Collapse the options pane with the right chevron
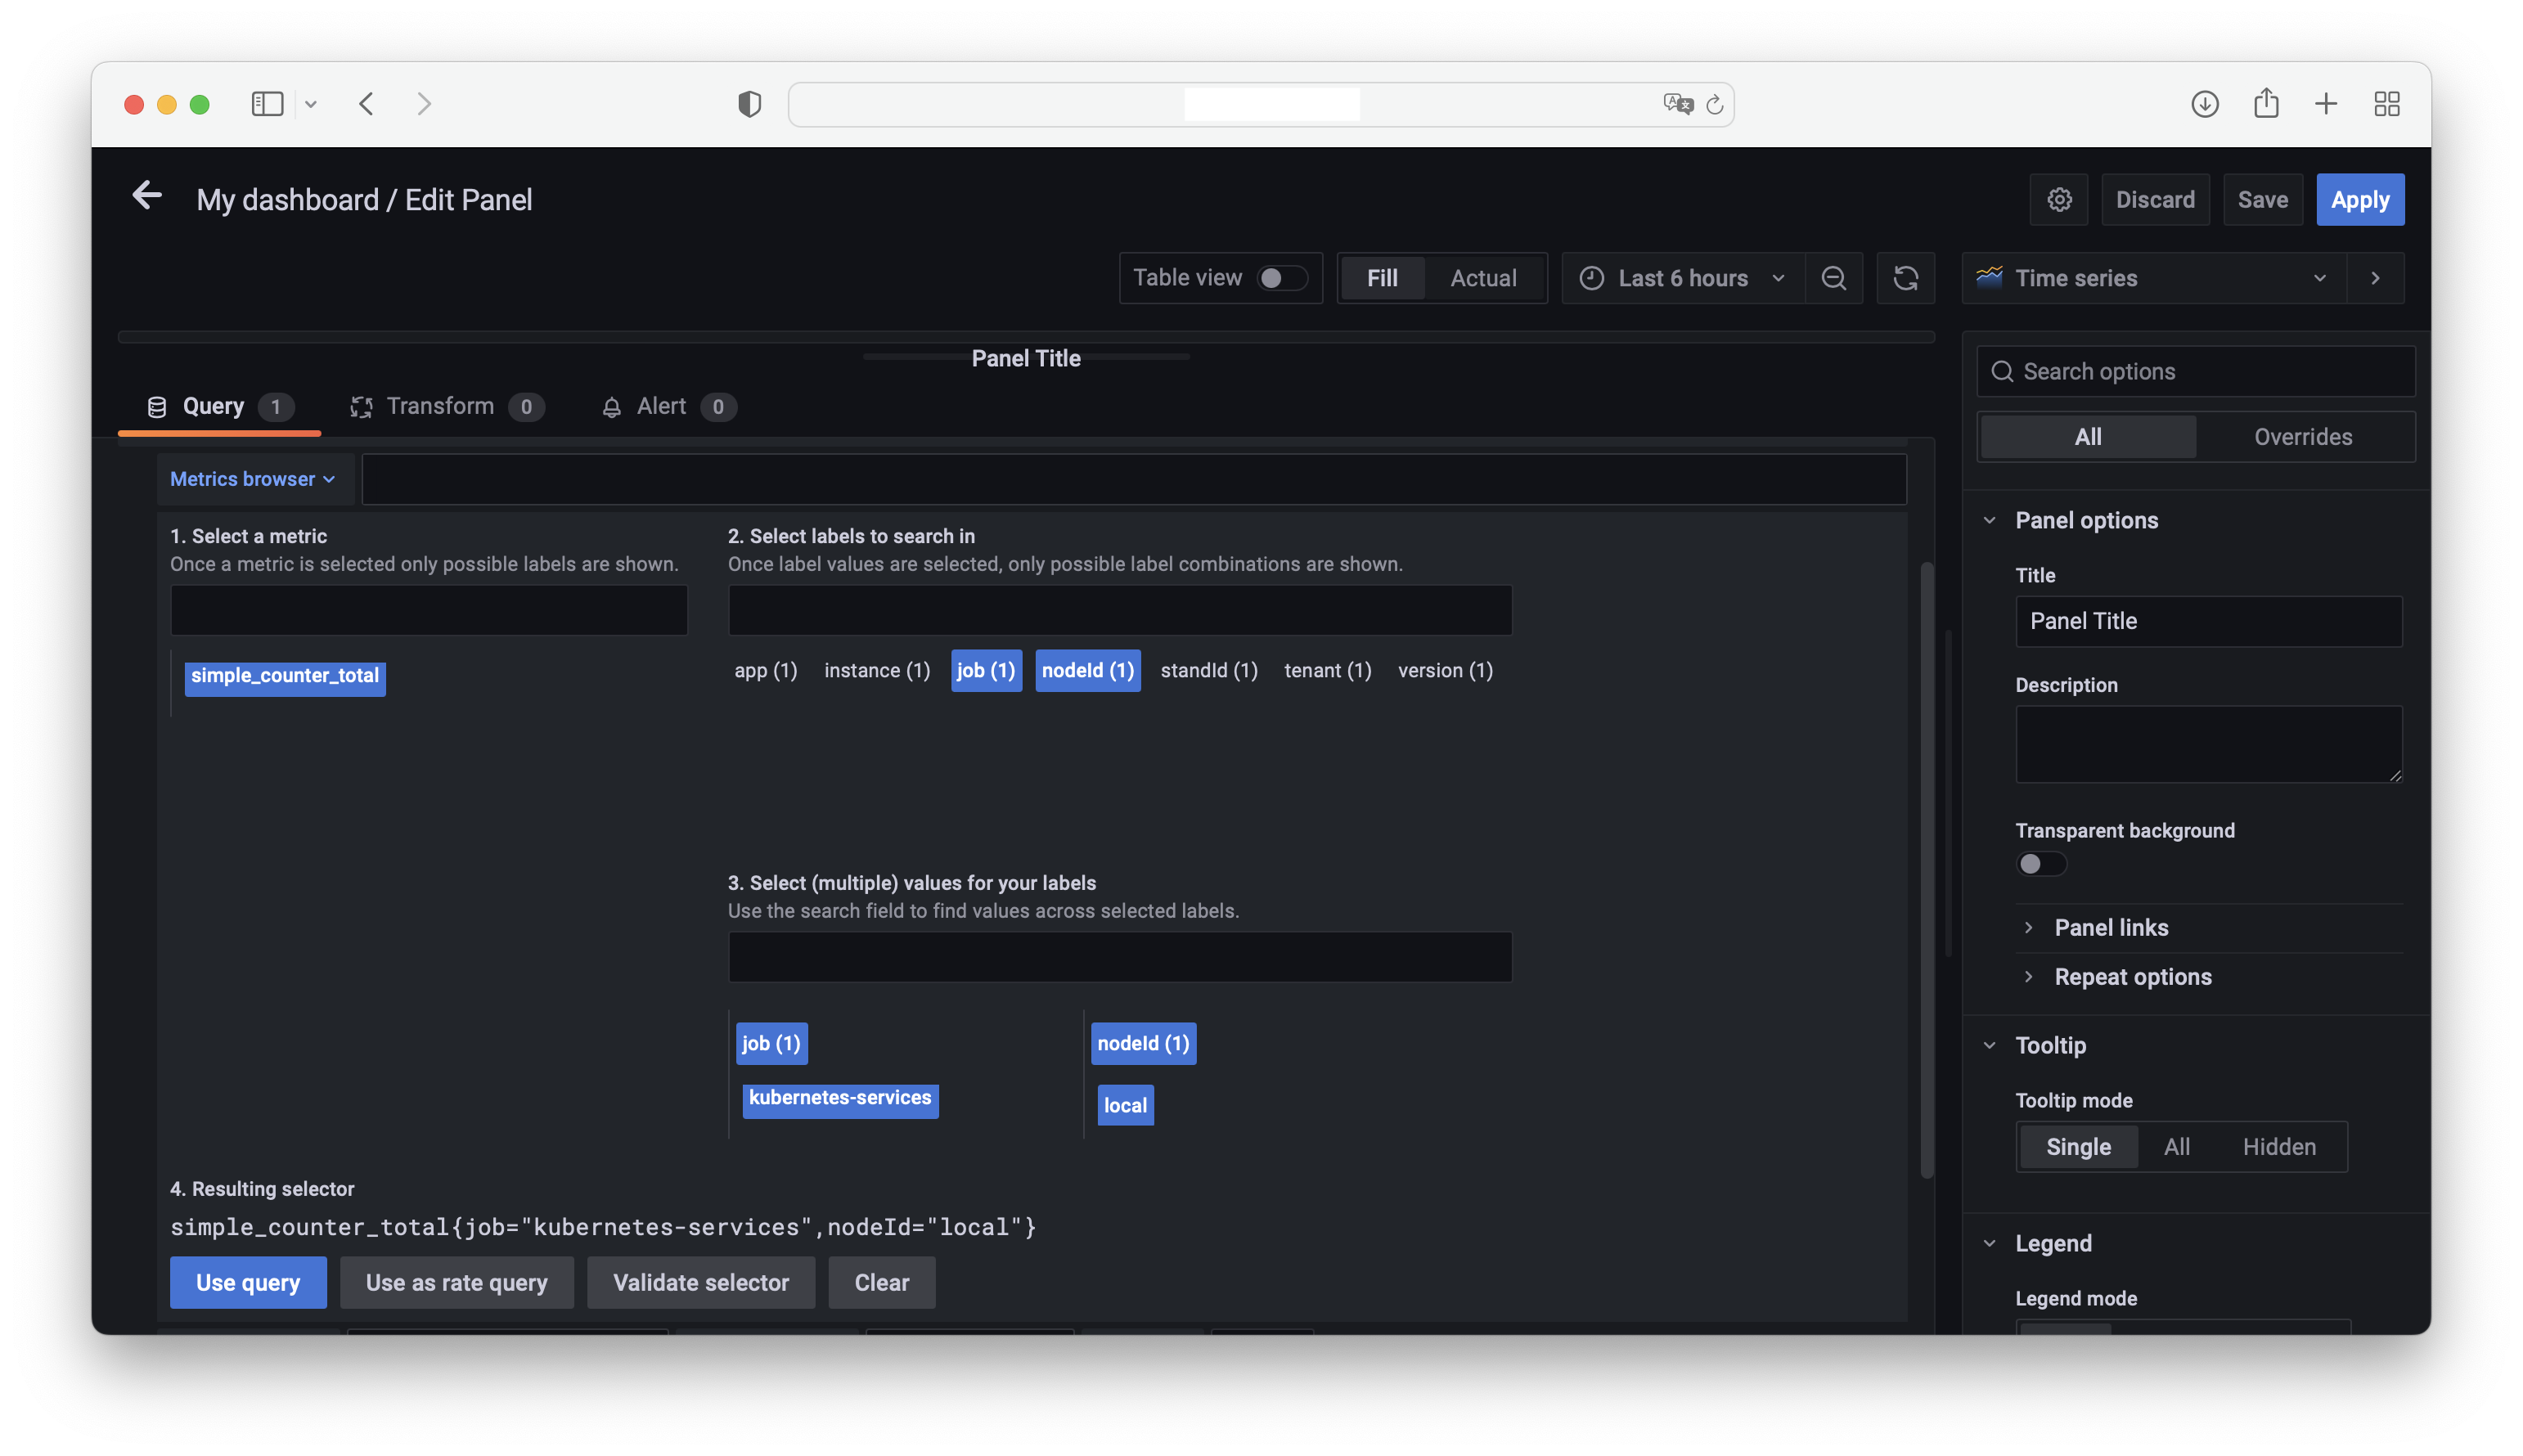Viewport: 2523px width, 1456px height. coord(2376,278)
